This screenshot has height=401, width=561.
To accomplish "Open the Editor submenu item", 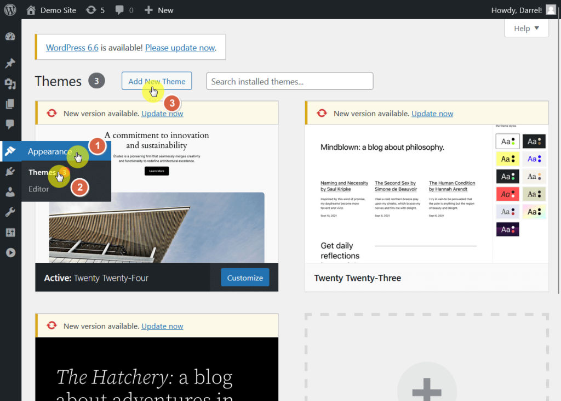I will coord(39,189).
